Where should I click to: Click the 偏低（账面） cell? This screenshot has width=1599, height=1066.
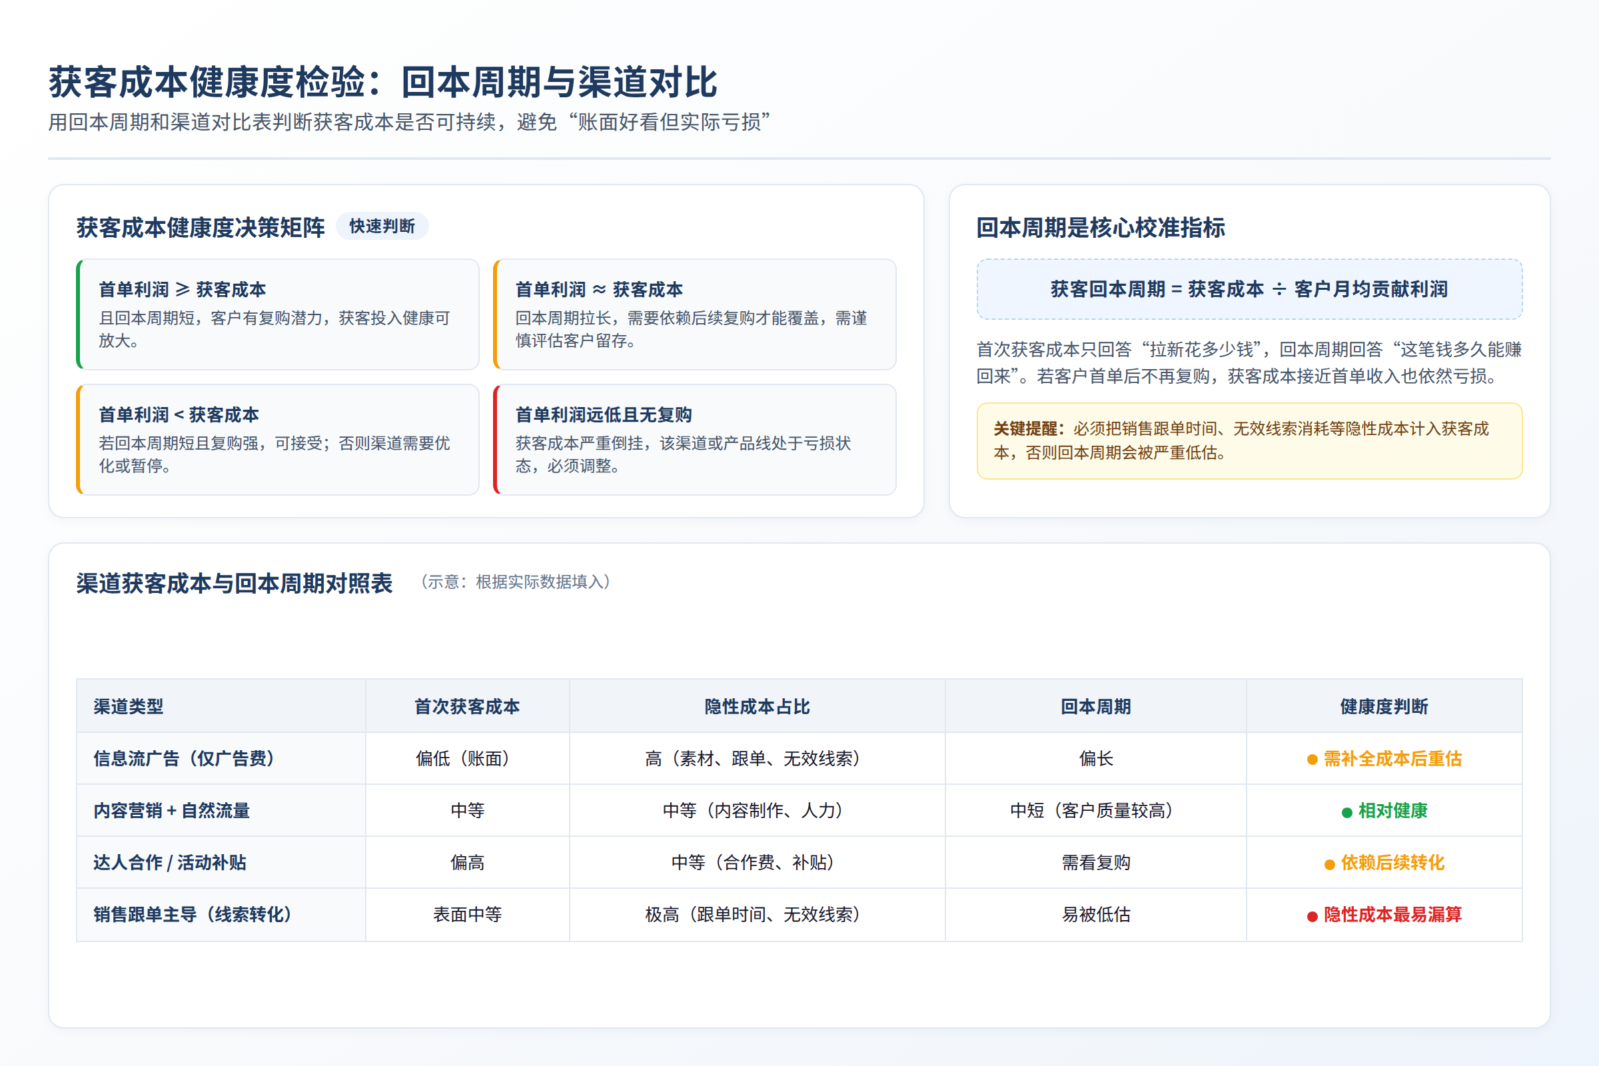click(x=468, y=759)
